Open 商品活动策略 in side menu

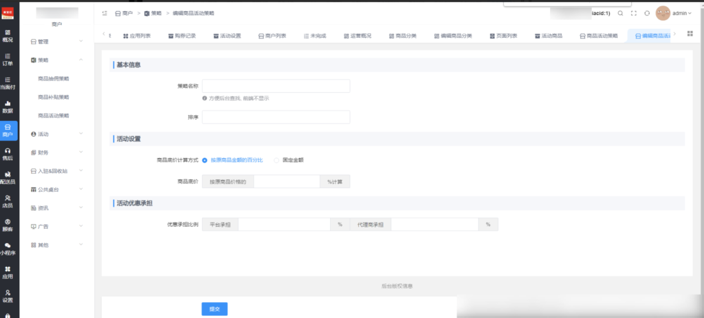tap(54, 115)
